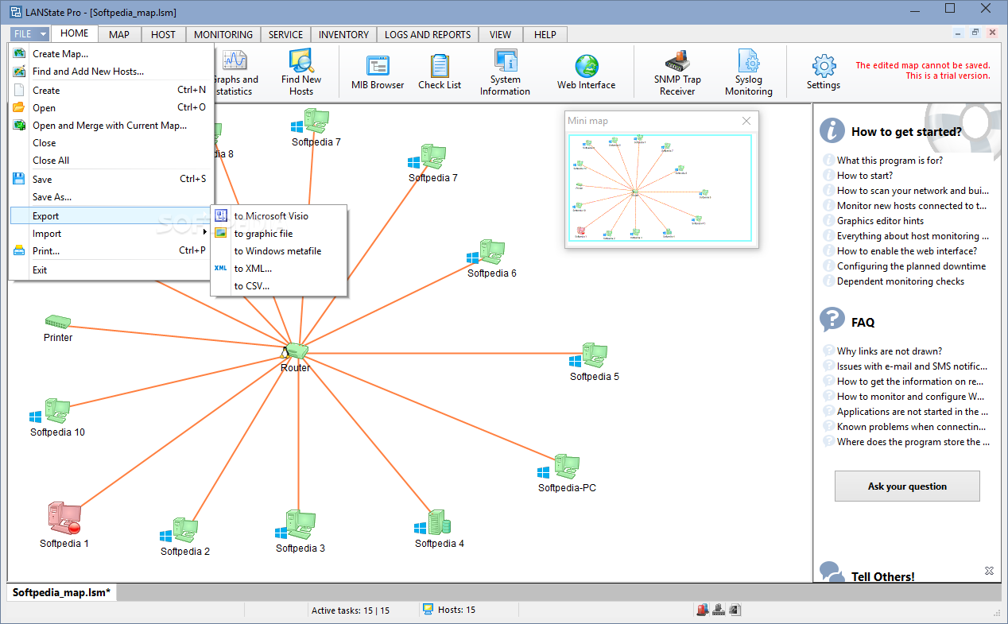Open SNMP Trap Receiver icon
1008x624 pixels.
click(677, 61)
